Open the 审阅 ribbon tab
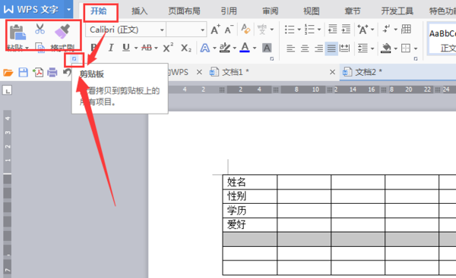 click(x=270, y=11)
